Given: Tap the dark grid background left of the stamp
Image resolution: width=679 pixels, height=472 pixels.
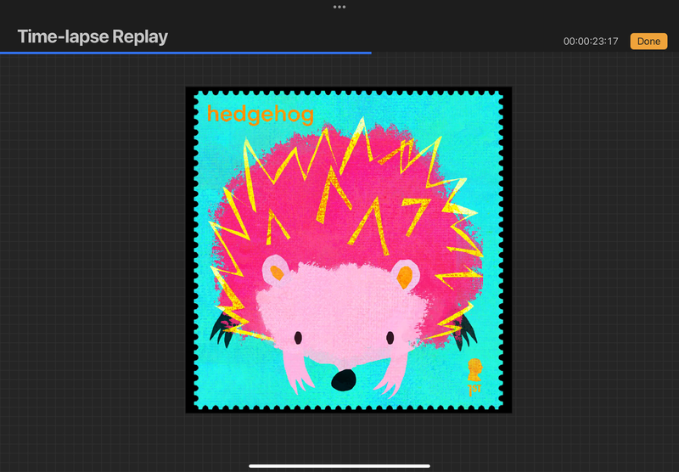Looking at the screenshot, I should pos(93,255).
